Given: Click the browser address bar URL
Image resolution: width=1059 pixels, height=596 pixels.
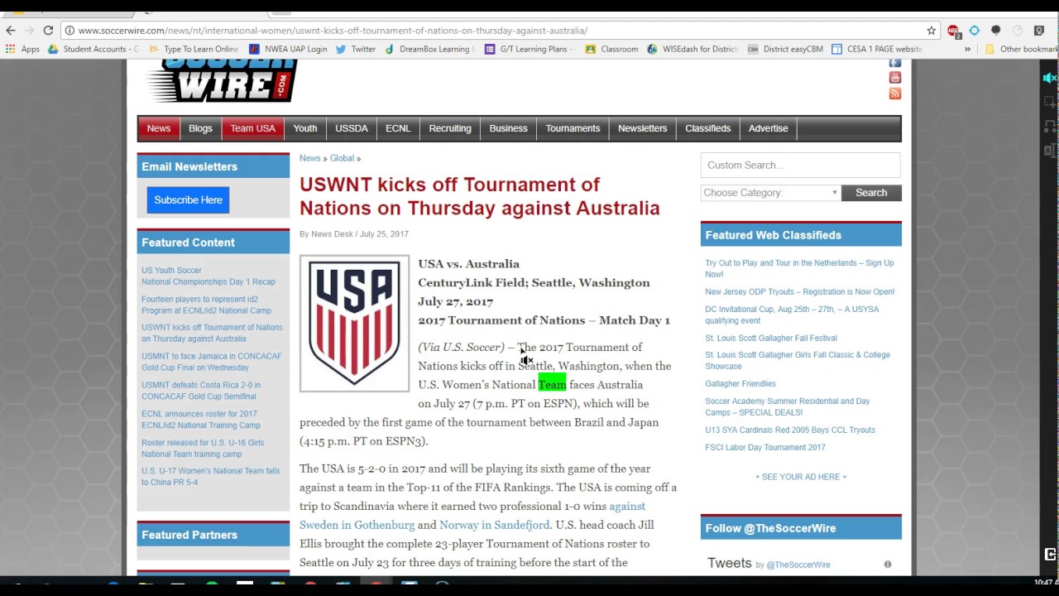Looking at the screenshot, I should pos(333,31).
